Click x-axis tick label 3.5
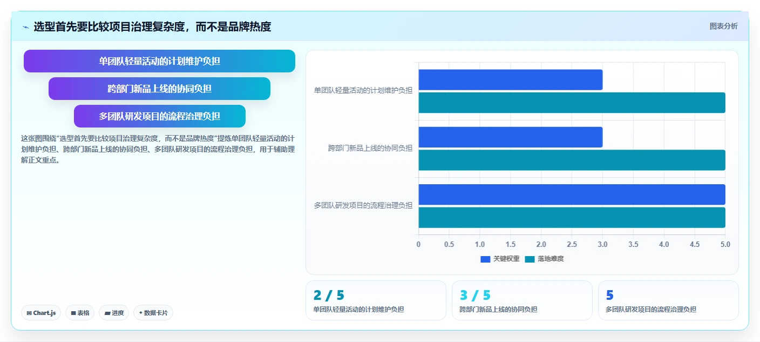The image size is (760, 342). pyautogui.click(x=633, y=244)
